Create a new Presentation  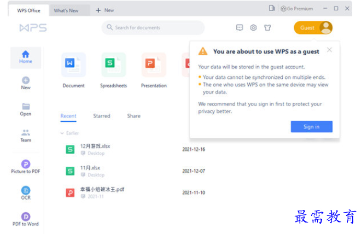(154, 71)
